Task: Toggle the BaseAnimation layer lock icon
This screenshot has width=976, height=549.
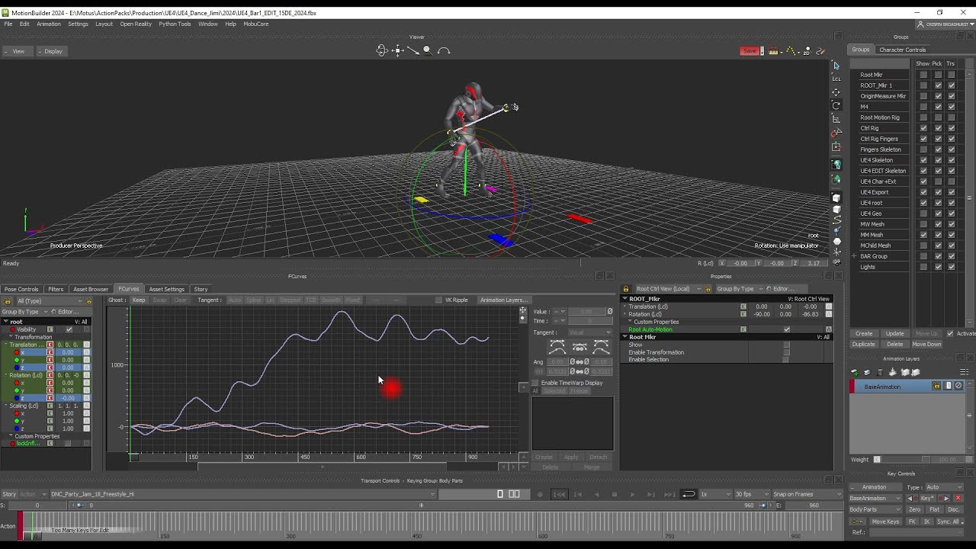Action: point(936,387)
